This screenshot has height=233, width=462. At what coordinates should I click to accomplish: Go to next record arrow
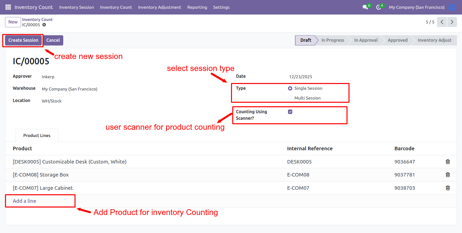[452, 22]
